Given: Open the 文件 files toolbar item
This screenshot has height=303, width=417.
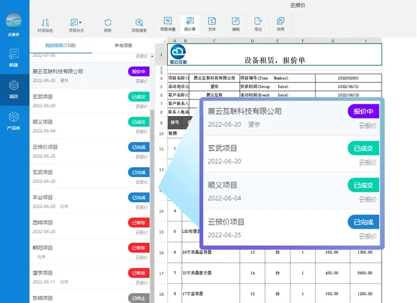Looking at the screenshot, I should coord(211,24).
